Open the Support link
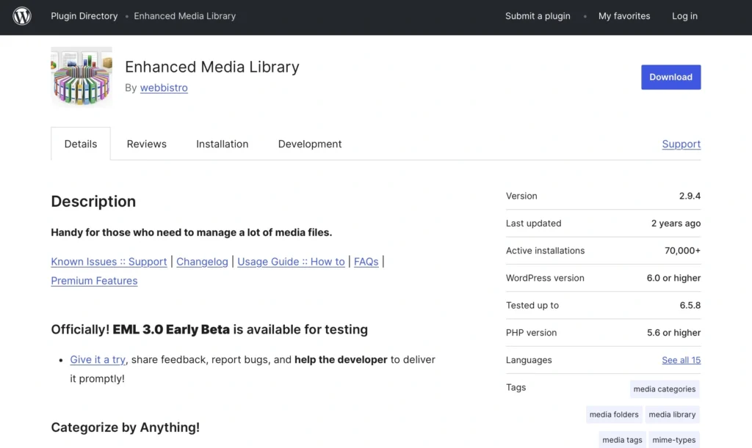Image resolution: width=752 pixels, height=448 pixels. [681, 144]
